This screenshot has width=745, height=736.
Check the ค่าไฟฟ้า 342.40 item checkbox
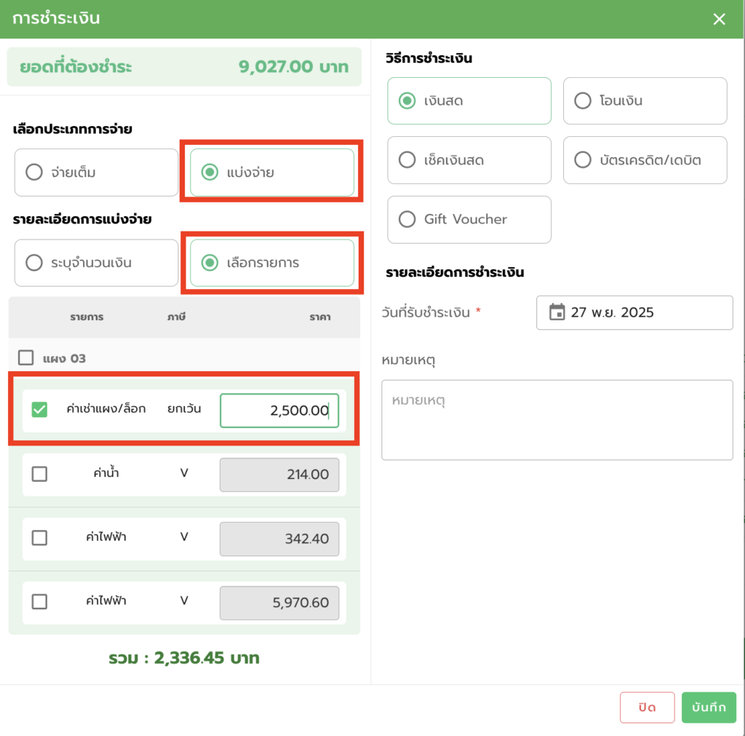coord(40,538)
